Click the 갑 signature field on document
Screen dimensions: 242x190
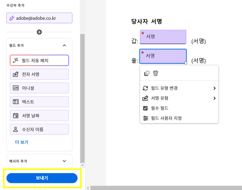(163, 37)
